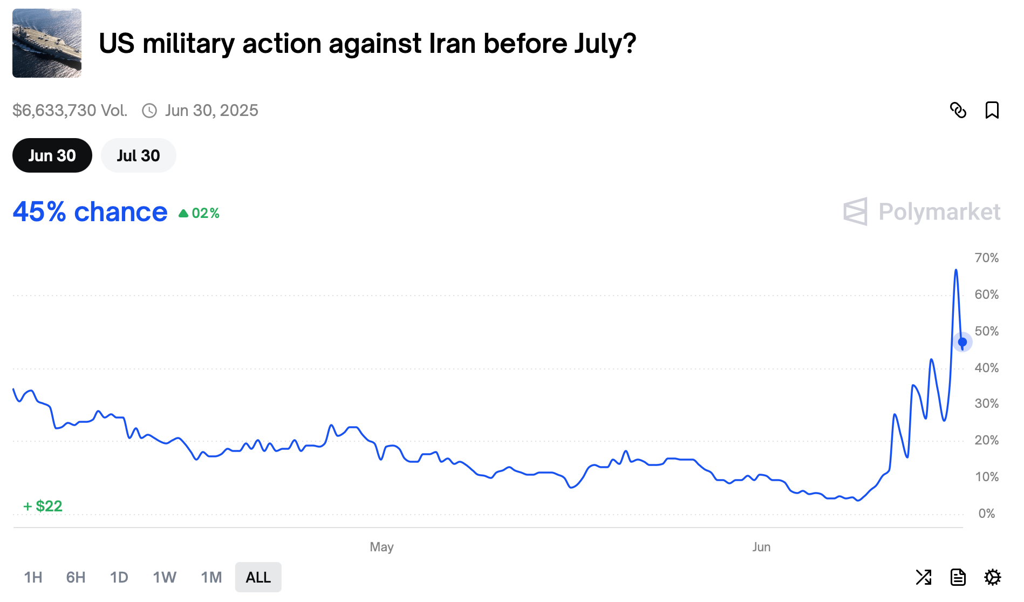This screenshot has width=1024, height=602.
Task: Select the 1D time range
Action: click(x=119, y=577)
